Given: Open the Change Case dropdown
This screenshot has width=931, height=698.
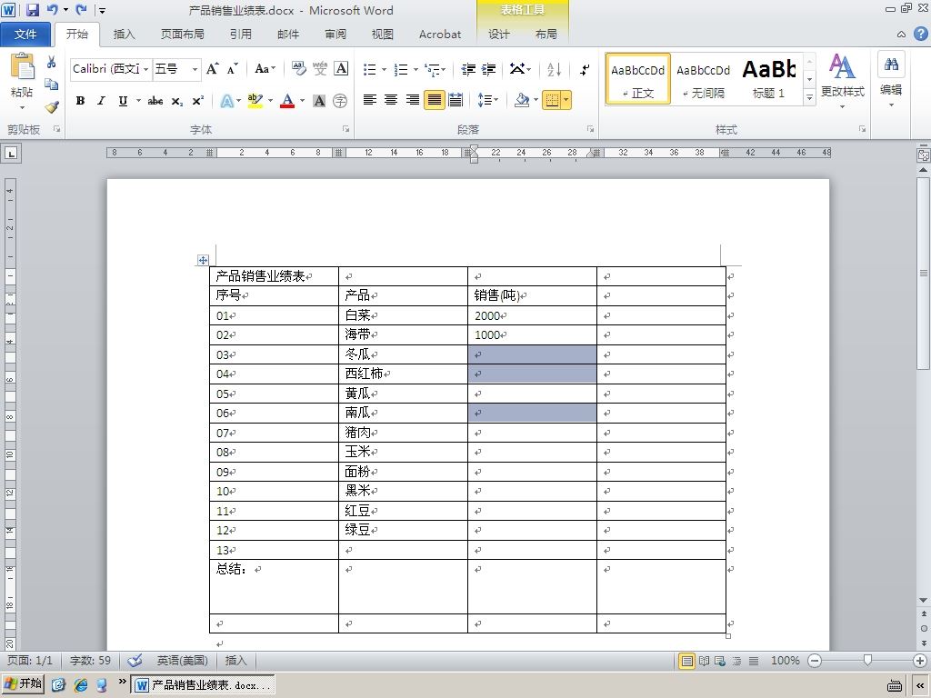Looking at the screenshot, I should pos(265,69).
